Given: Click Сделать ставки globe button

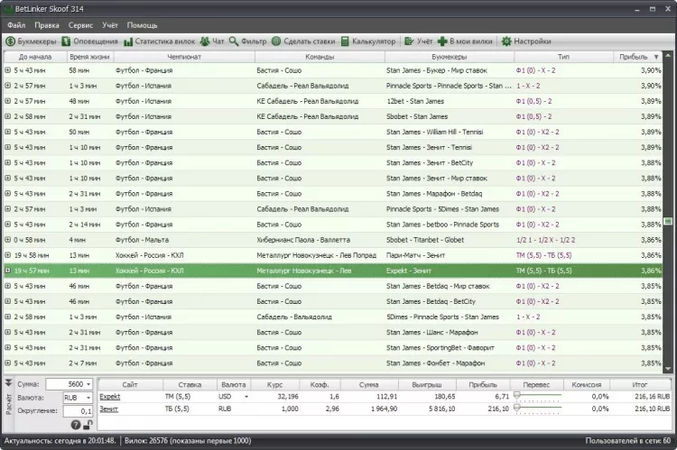Looking at the screenshot, I should tap(303, 41).
